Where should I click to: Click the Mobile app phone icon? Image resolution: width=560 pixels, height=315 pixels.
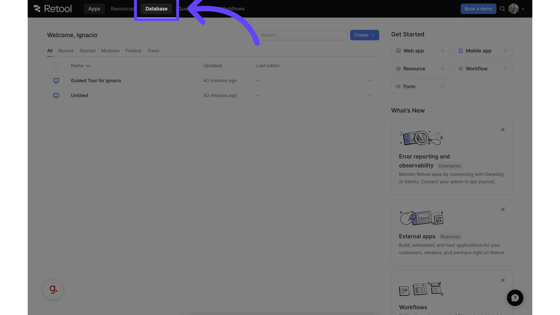(461, 51)
